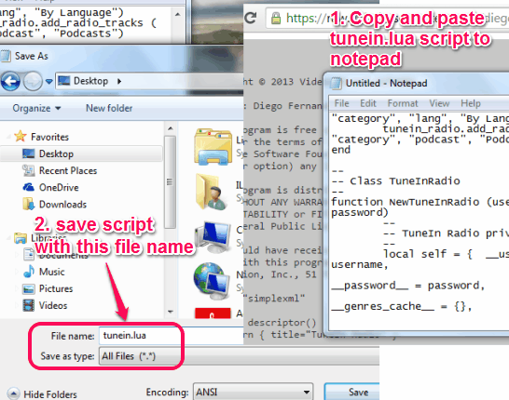The width and height of the screenshot is (509, 400).
Task: Click the Videos filmstrip icon
Action: pos(29,305)
